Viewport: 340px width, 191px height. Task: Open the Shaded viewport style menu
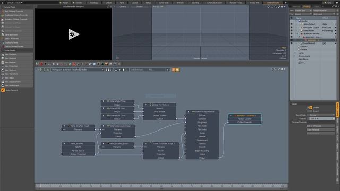click(139, 7)
